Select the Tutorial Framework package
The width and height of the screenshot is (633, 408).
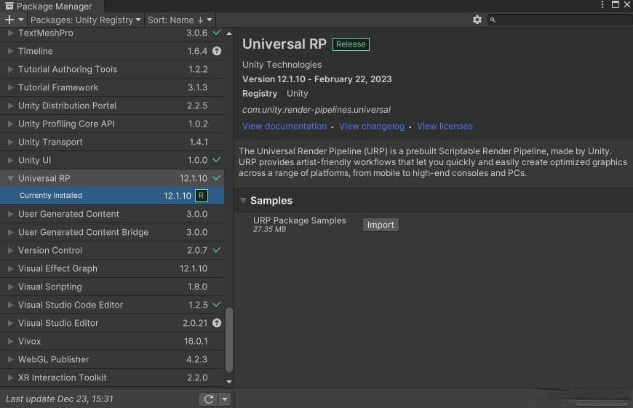point(112,87)
